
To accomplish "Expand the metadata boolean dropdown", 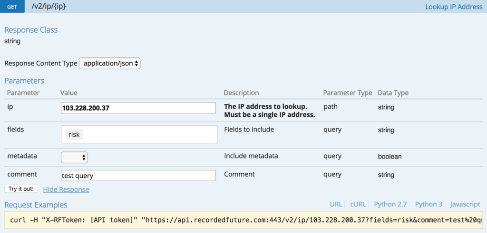I will coord(74,157).
